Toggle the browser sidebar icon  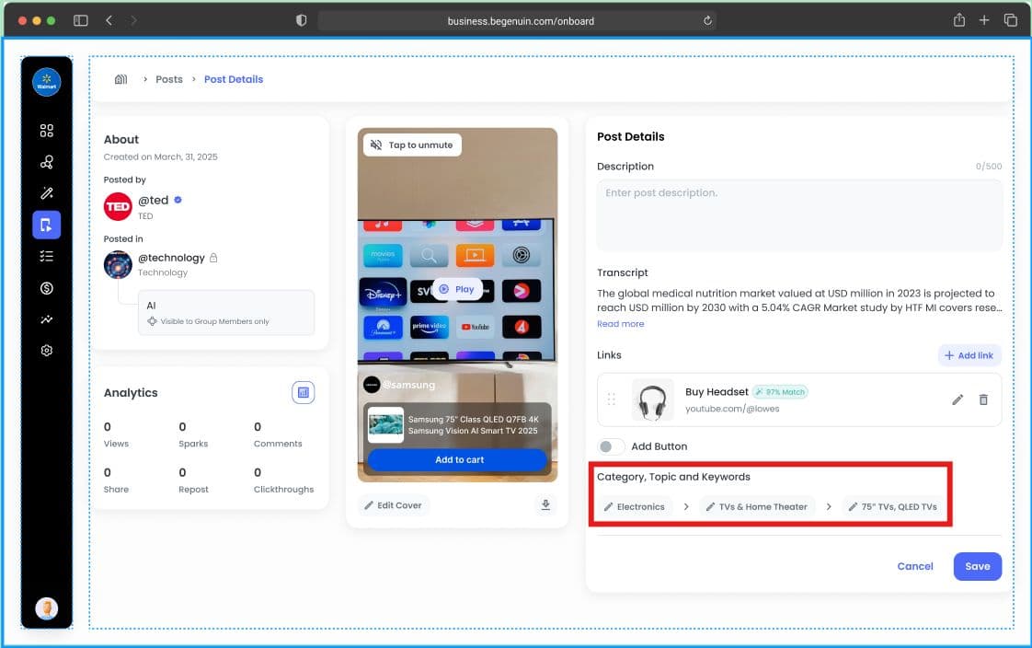[x=80, y=20]
